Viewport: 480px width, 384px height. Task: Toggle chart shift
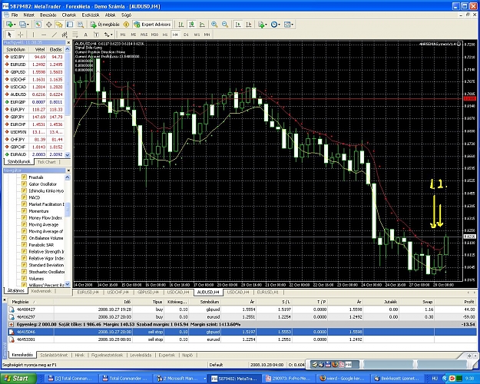click(249, 25)
